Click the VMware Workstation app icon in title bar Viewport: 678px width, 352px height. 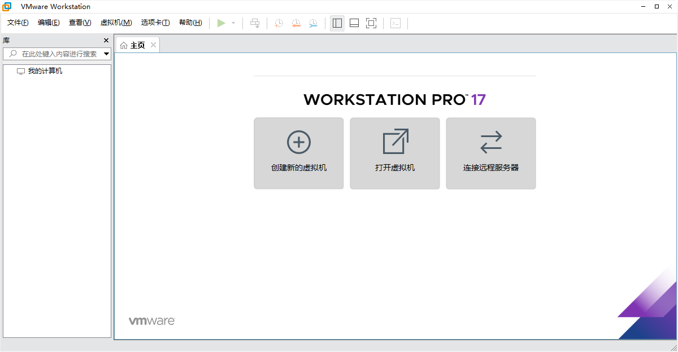[7, 6]
